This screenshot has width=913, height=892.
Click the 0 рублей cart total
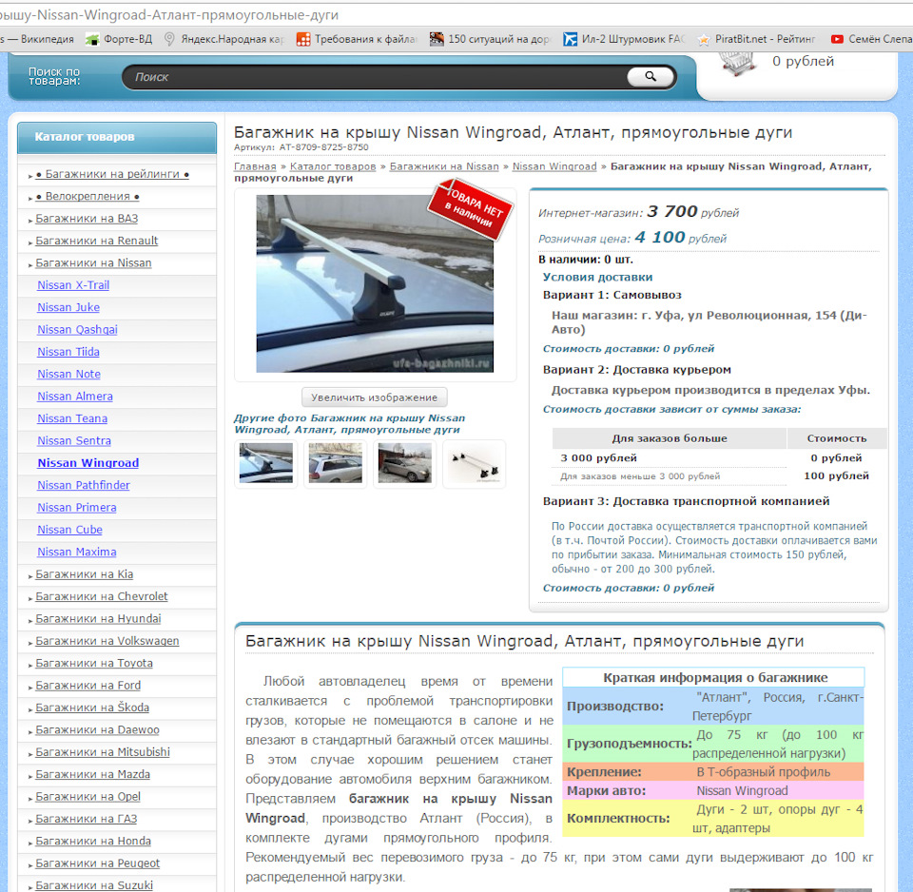[x=803, y=61]
